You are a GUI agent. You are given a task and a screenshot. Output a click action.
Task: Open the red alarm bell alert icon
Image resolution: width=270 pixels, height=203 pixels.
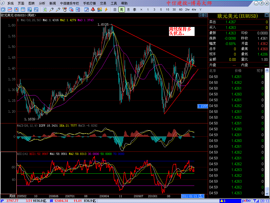pyautogui.click(x=93, y=10)
